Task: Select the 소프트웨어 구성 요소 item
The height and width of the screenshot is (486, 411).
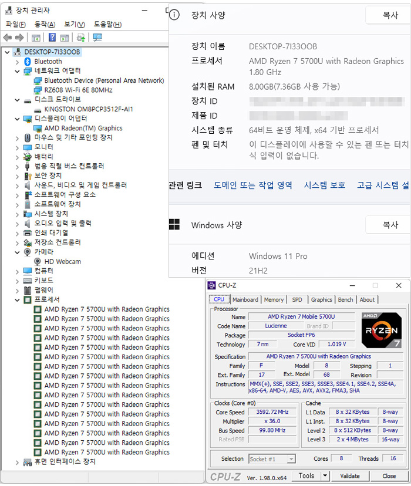Action: click(x=65, y=195)
